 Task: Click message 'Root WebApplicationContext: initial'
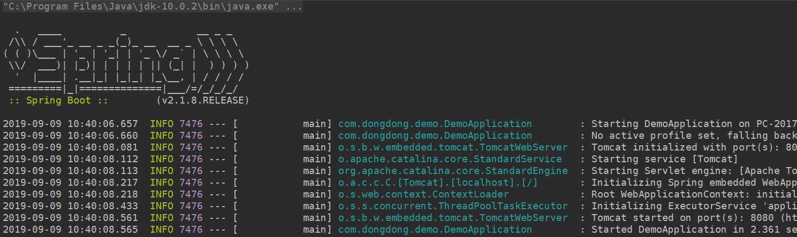tap(694, 194)
